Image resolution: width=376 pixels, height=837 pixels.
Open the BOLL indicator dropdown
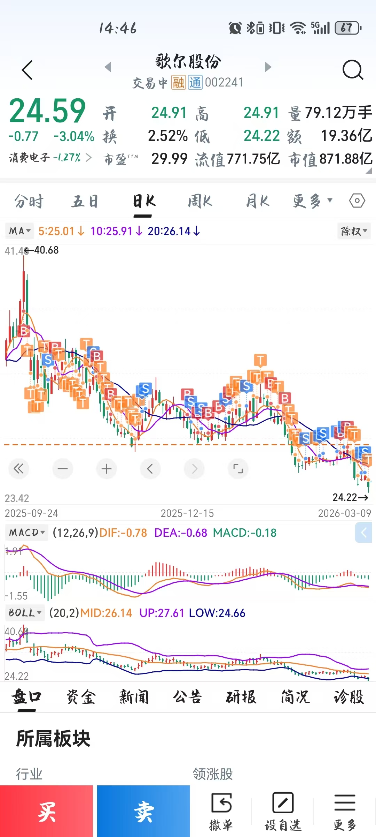click(25, 613)
